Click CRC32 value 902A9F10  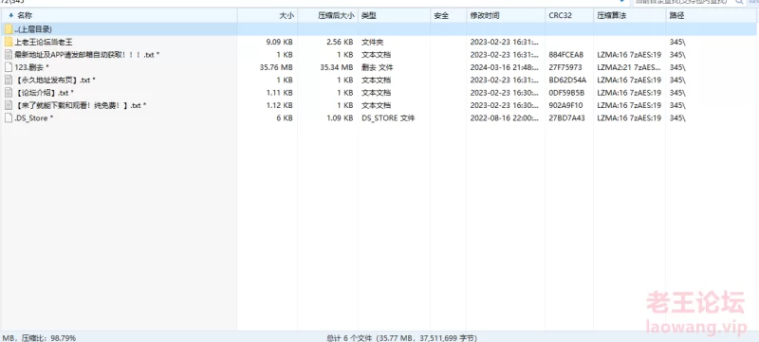566,105
